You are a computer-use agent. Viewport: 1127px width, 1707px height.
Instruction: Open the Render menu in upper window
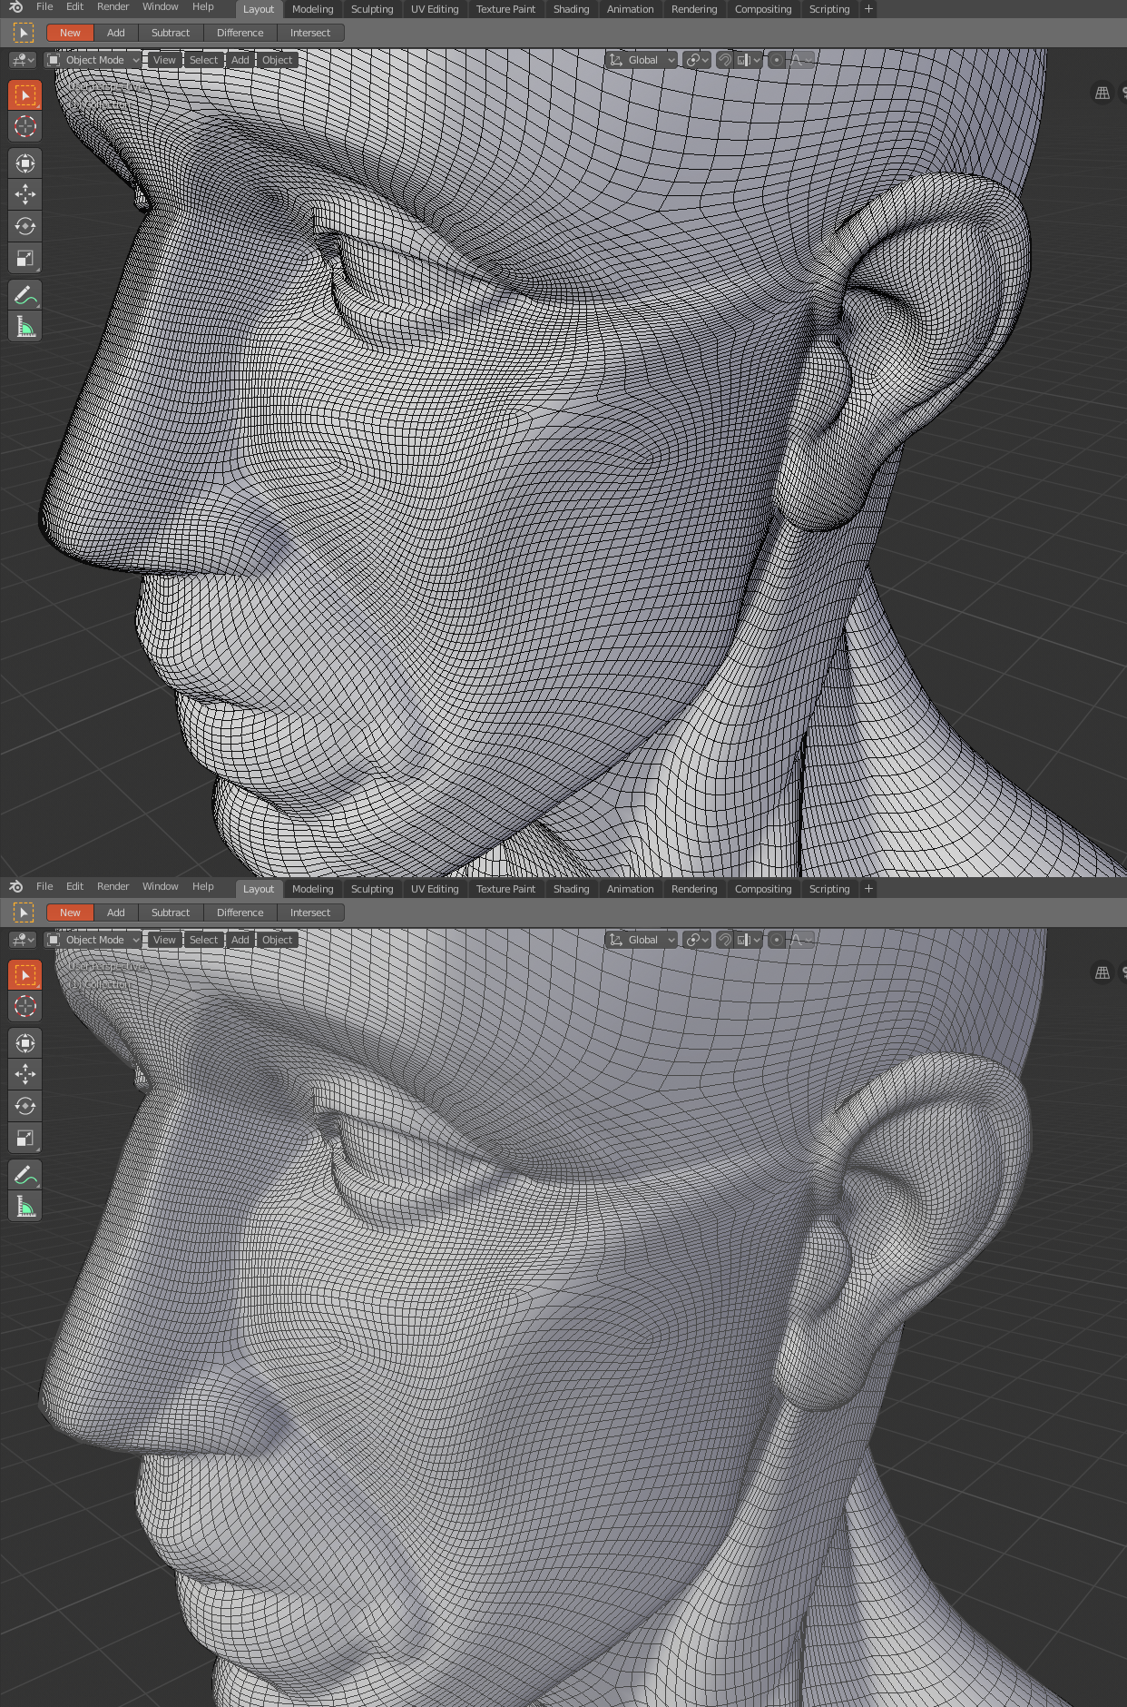(113, 7)
